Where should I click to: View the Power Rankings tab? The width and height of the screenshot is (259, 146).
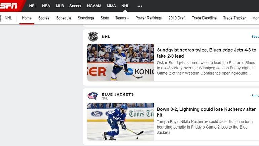tap(148, 18)
